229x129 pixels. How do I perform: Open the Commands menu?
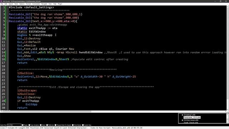click(36, 4)
